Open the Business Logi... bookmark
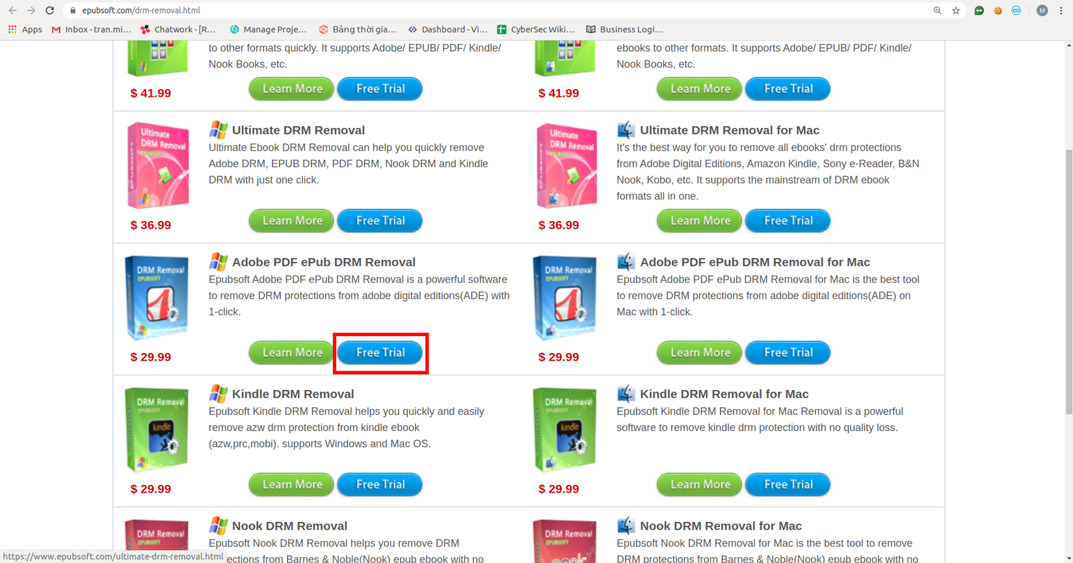 (624, 29)
